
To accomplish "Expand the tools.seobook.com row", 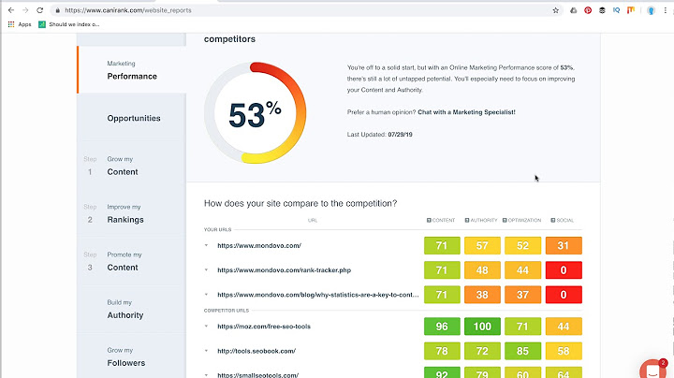I will 206,351.
